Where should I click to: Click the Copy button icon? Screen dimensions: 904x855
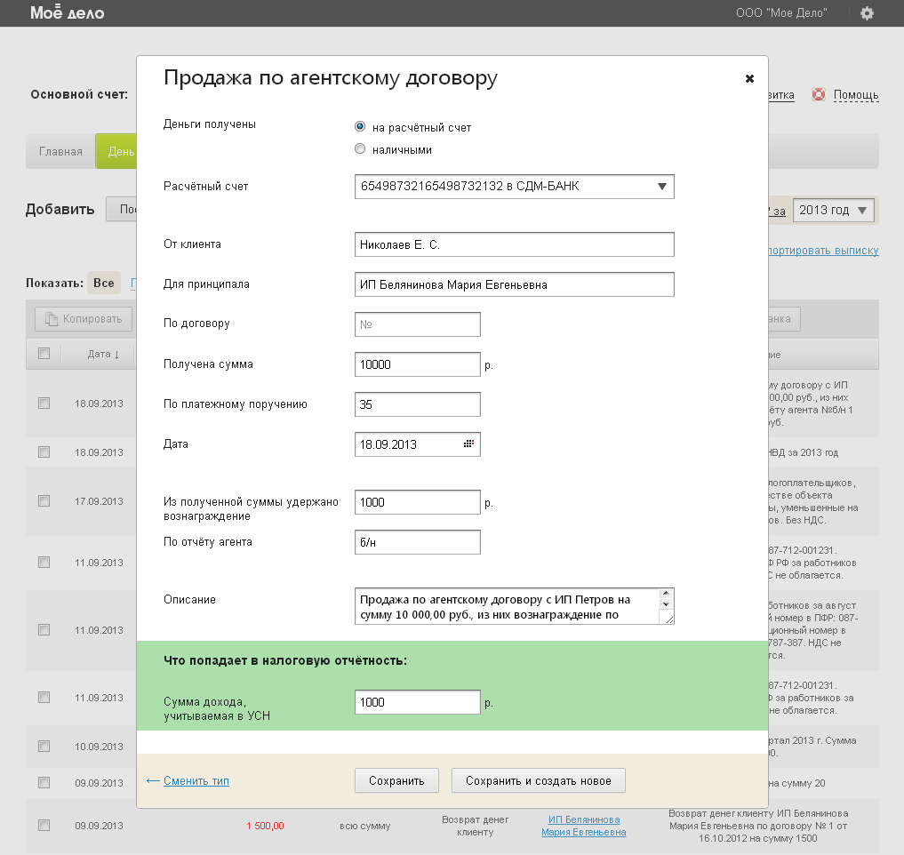click(52, 318)
